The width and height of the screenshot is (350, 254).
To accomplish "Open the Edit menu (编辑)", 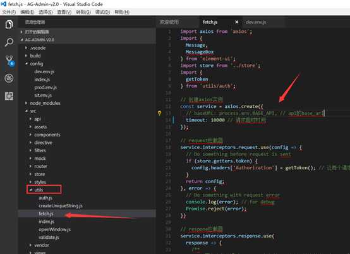I will [27, 12].
